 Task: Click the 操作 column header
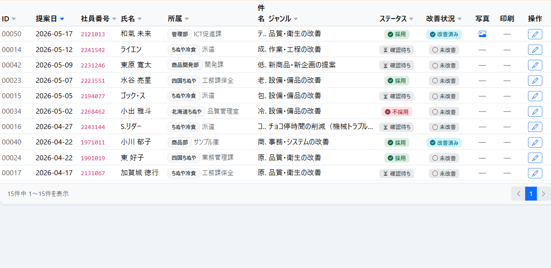535,19
